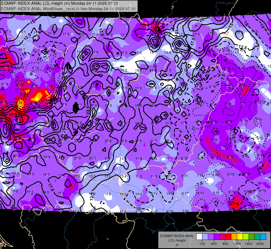Image resolution: width=271 pixels, height=249 pixels.
Task: Select the "8.79" grid point value
Action: pos(244,121)
